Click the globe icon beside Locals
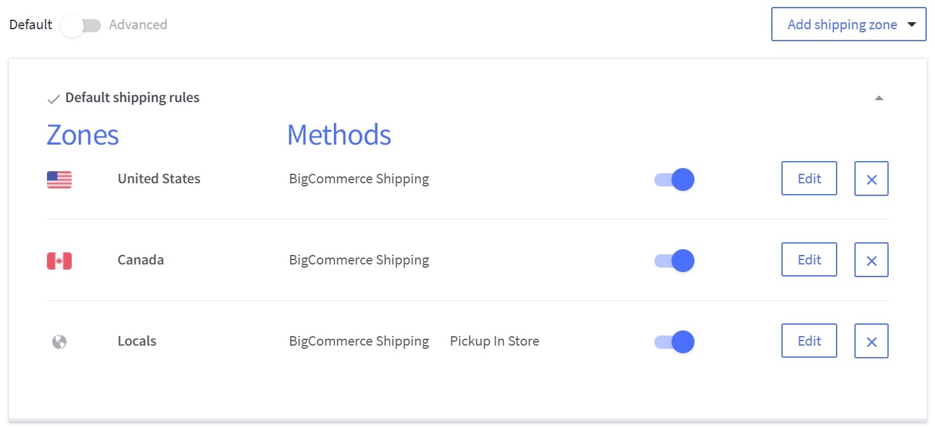Screen dimensions: 935x430 click(59, 342)
